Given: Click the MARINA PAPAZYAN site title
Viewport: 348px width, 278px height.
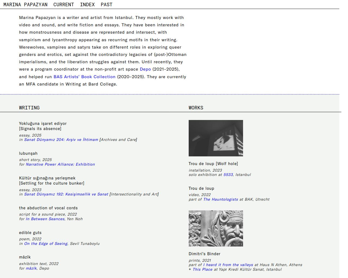Looking at the screenshot, I should pyautogui.click(x=25, y=5).
